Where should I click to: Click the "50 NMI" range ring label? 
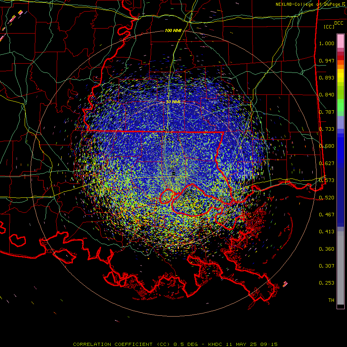(x=173, y=102)
